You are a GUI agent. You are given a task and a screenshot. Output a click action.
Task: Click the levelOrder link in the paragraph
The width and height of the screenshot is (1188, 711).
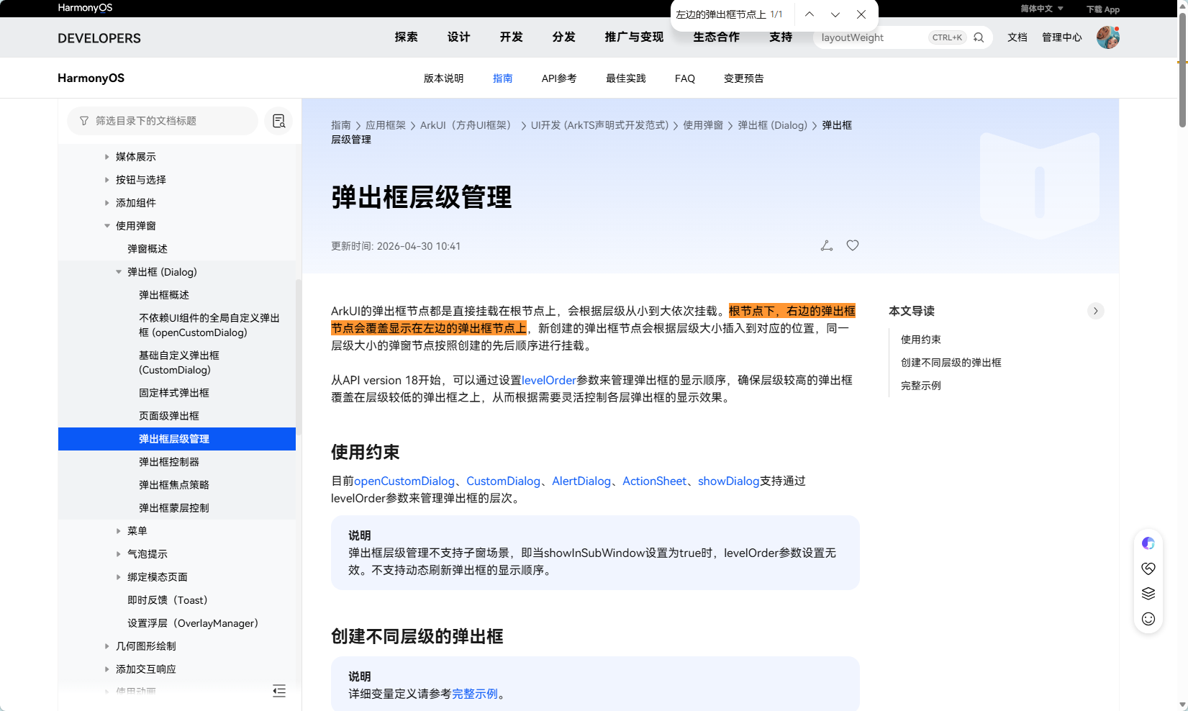549,380
